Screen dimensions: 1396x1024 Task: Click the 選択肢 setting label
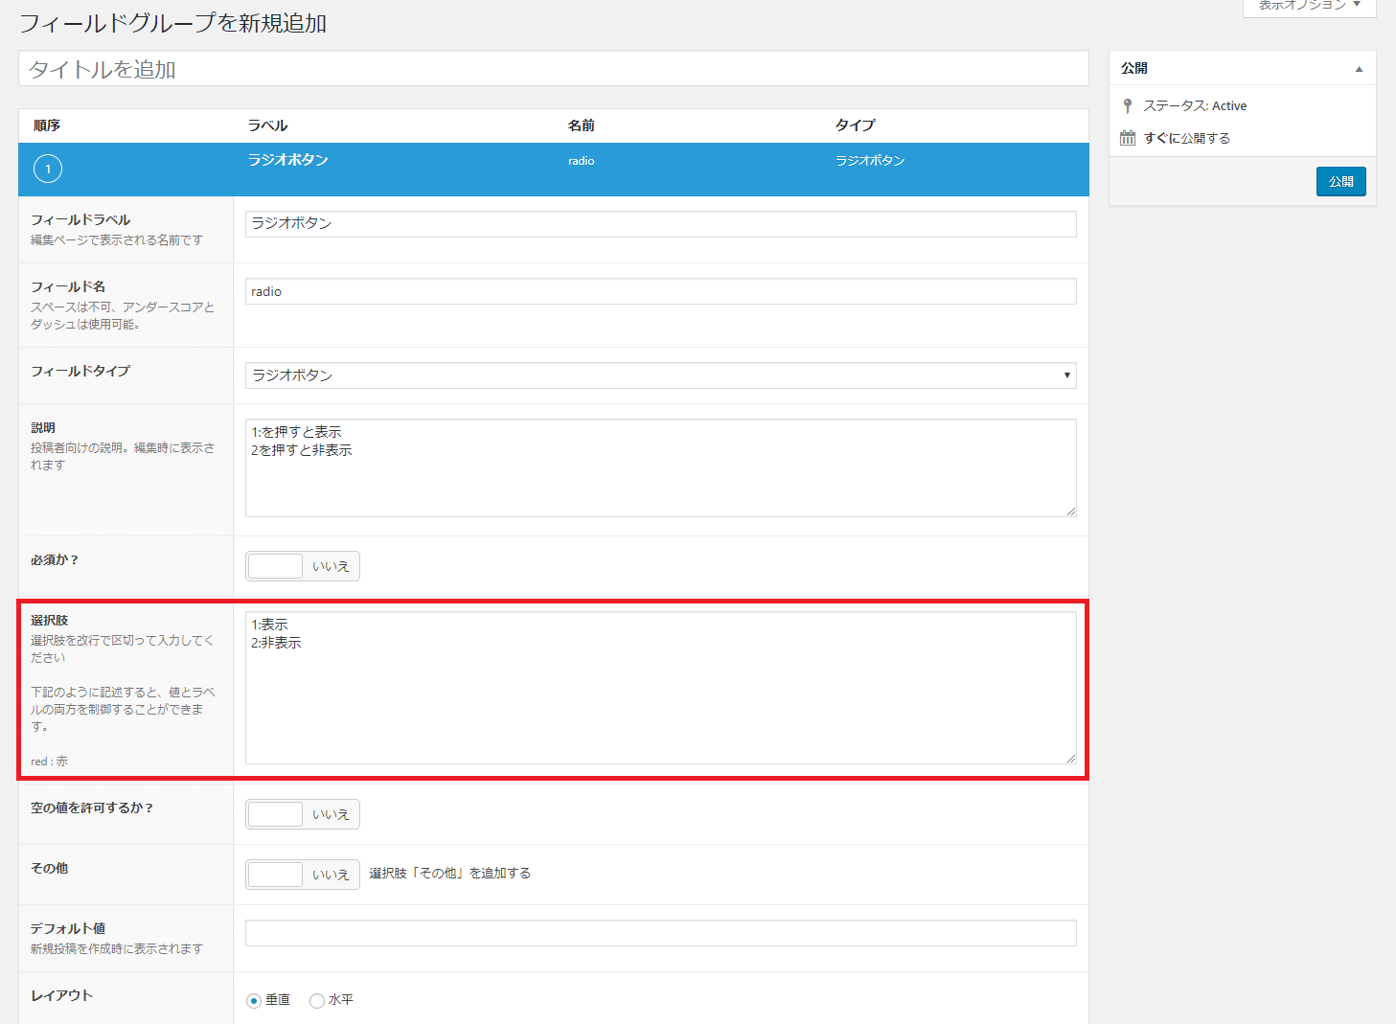[x=50, y=621]
